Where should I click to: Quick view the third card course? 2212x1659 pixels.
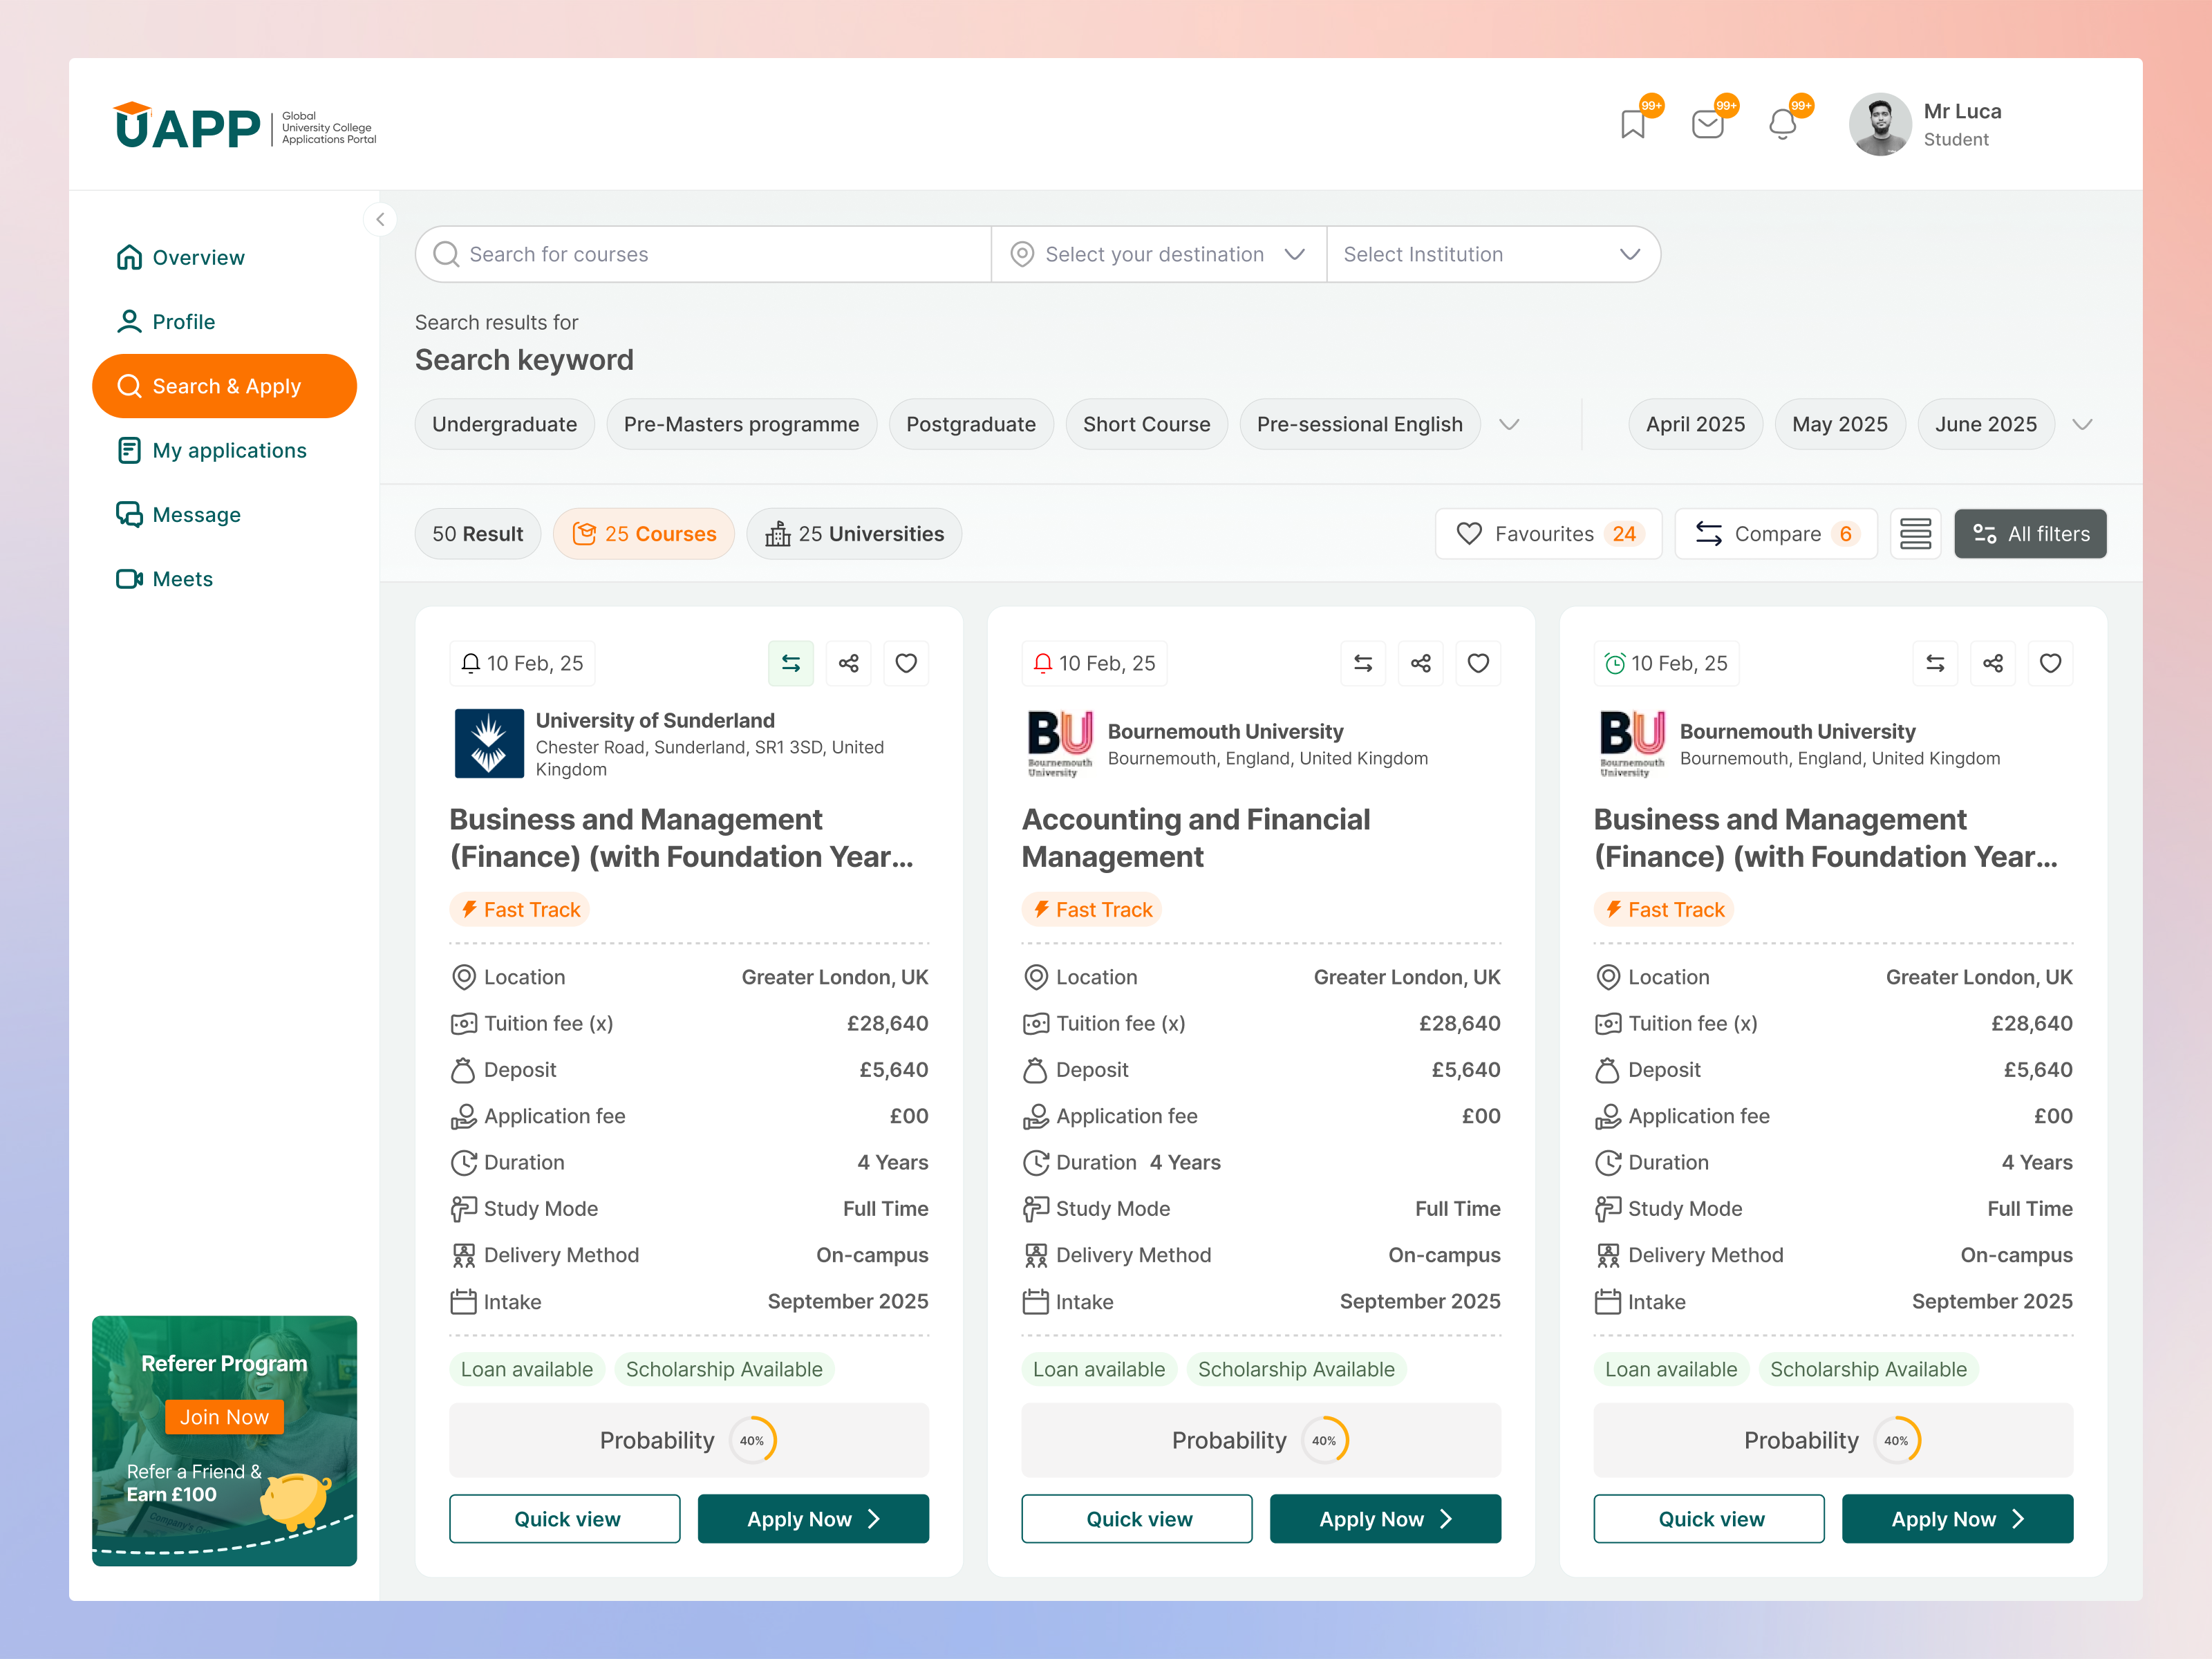(x=1709, y=1518)
